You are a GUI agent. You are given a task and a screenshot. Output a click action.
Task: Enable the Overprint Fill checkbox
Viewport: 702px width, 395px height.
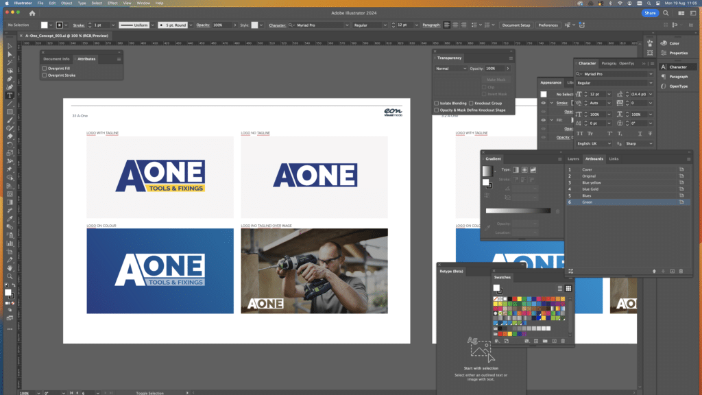(45, 69)
